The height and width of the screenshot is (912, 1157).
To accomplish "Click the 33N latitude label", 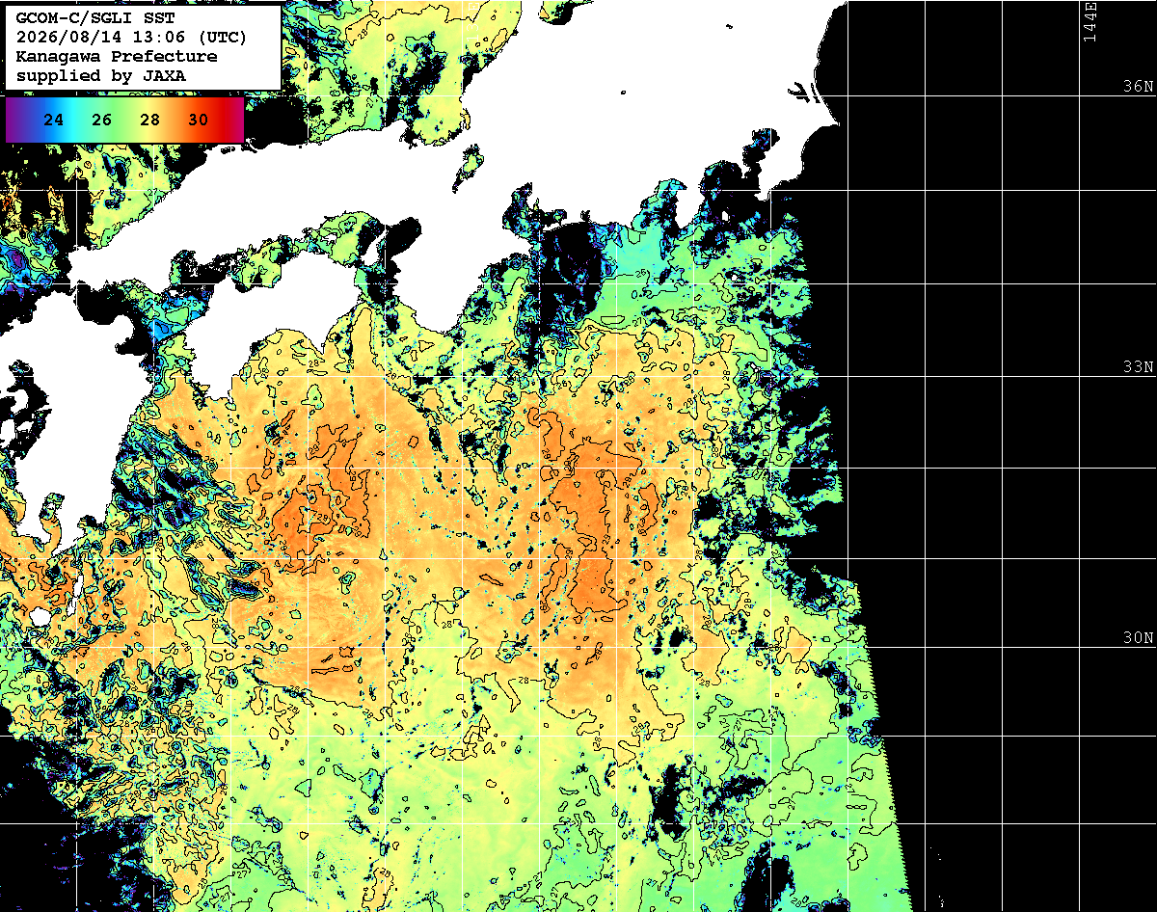I will [1138, 367].
